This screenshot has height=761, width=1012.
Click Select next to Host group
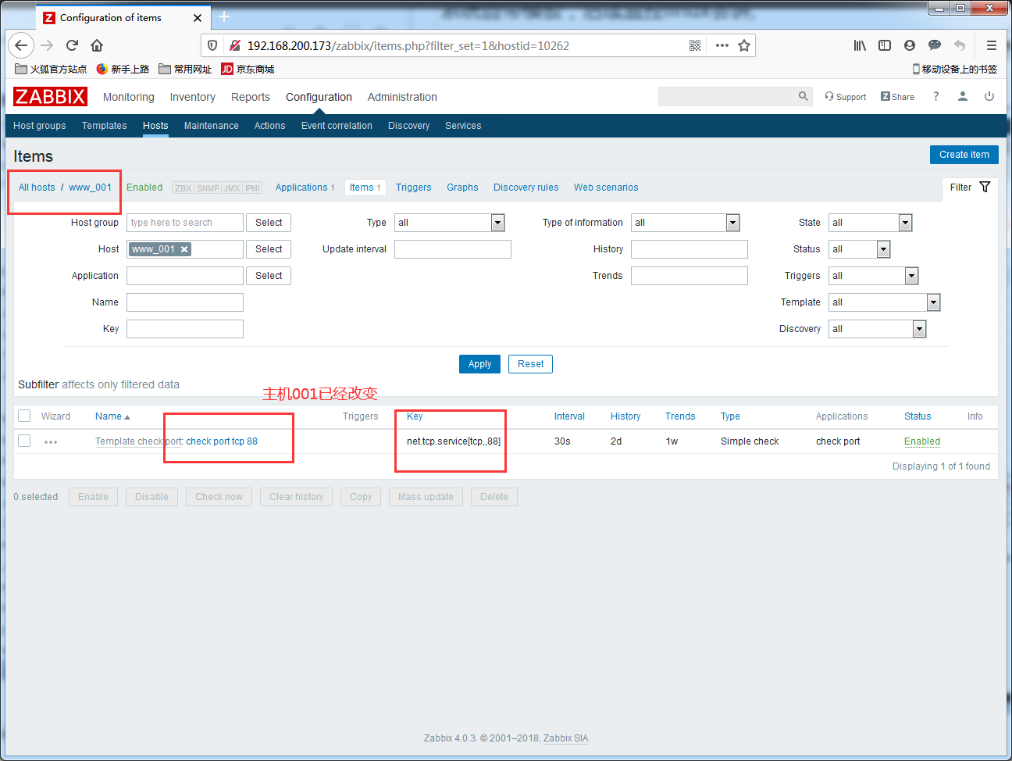pos(269,223)
